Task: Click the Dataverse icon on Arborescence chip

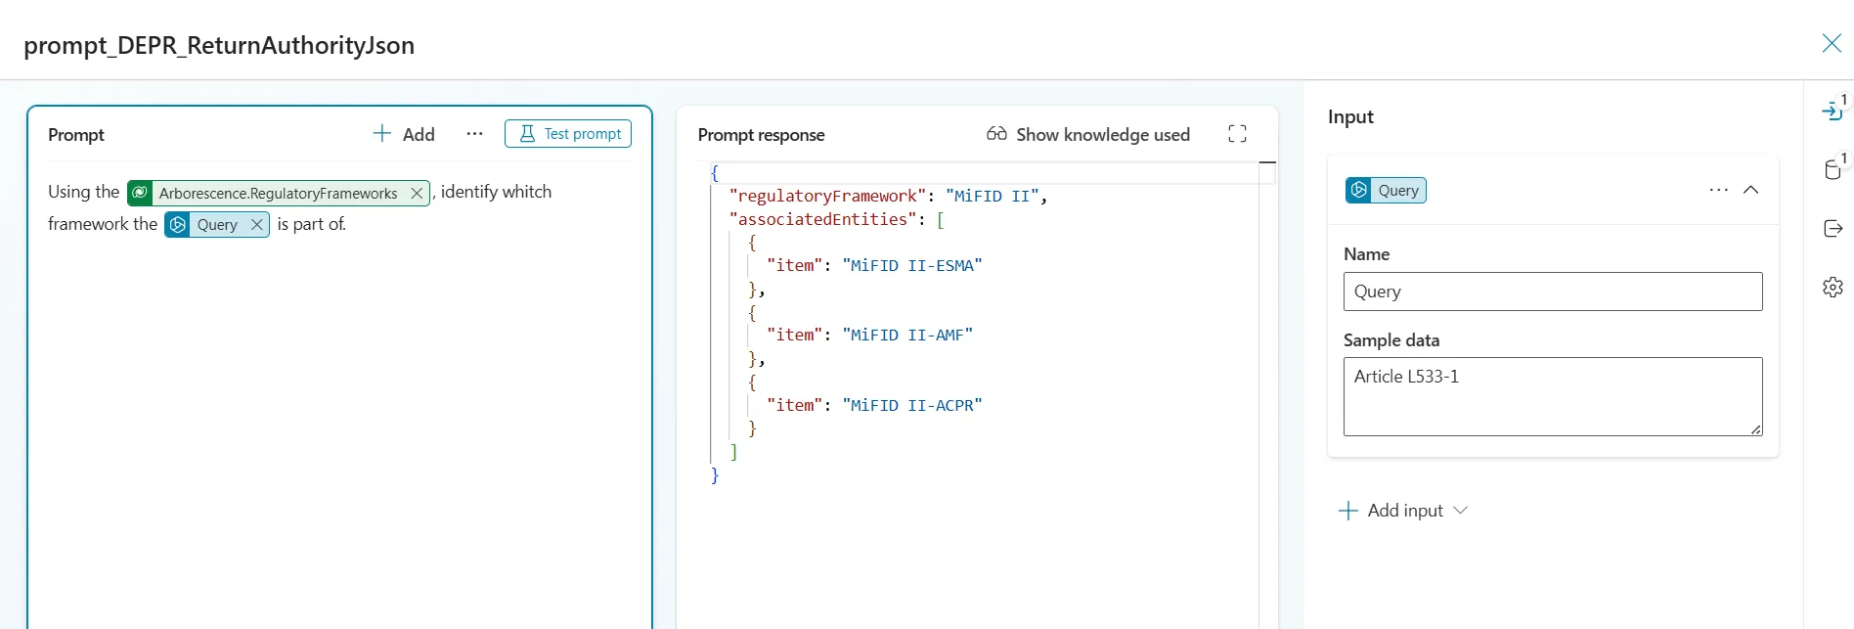Action: (x=141, y=194)
